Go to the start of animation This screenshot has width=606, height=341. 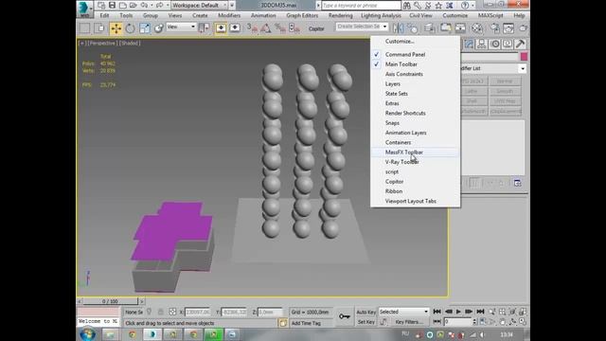pyautogui.click(x=437, y=312)
